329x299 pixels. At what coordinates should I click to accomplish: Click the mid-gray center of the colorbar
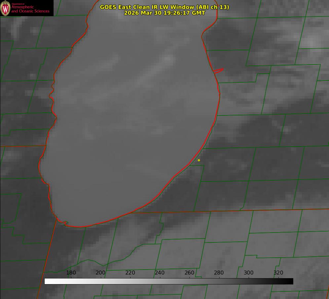169,281
